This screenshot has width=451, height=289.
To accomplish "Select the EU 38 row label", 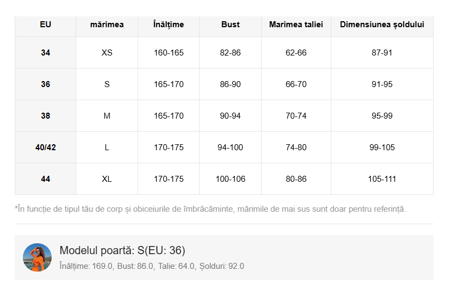I will tap(46, 116).
